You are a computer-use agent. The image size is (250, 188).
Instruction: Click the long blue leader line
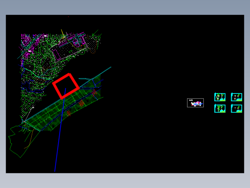pos(60,130)
